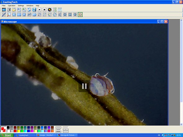183x137 pixels.
Task: Click the square vertical split icon
Action: (70, 15)
